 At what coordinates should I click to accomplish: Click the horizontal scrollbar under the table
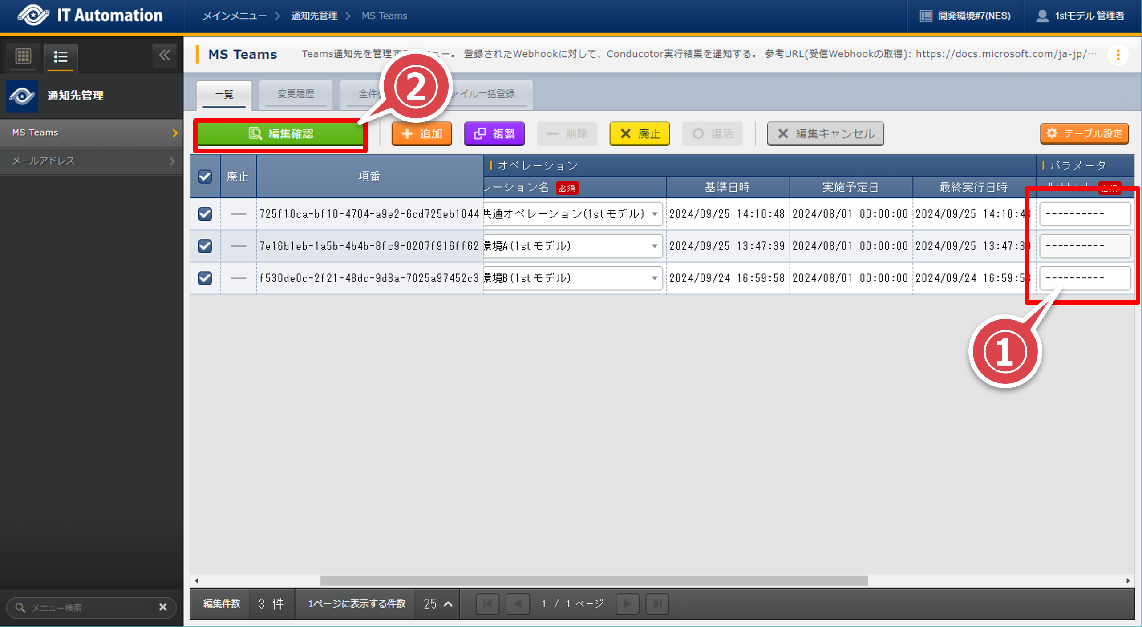point(594,581)
